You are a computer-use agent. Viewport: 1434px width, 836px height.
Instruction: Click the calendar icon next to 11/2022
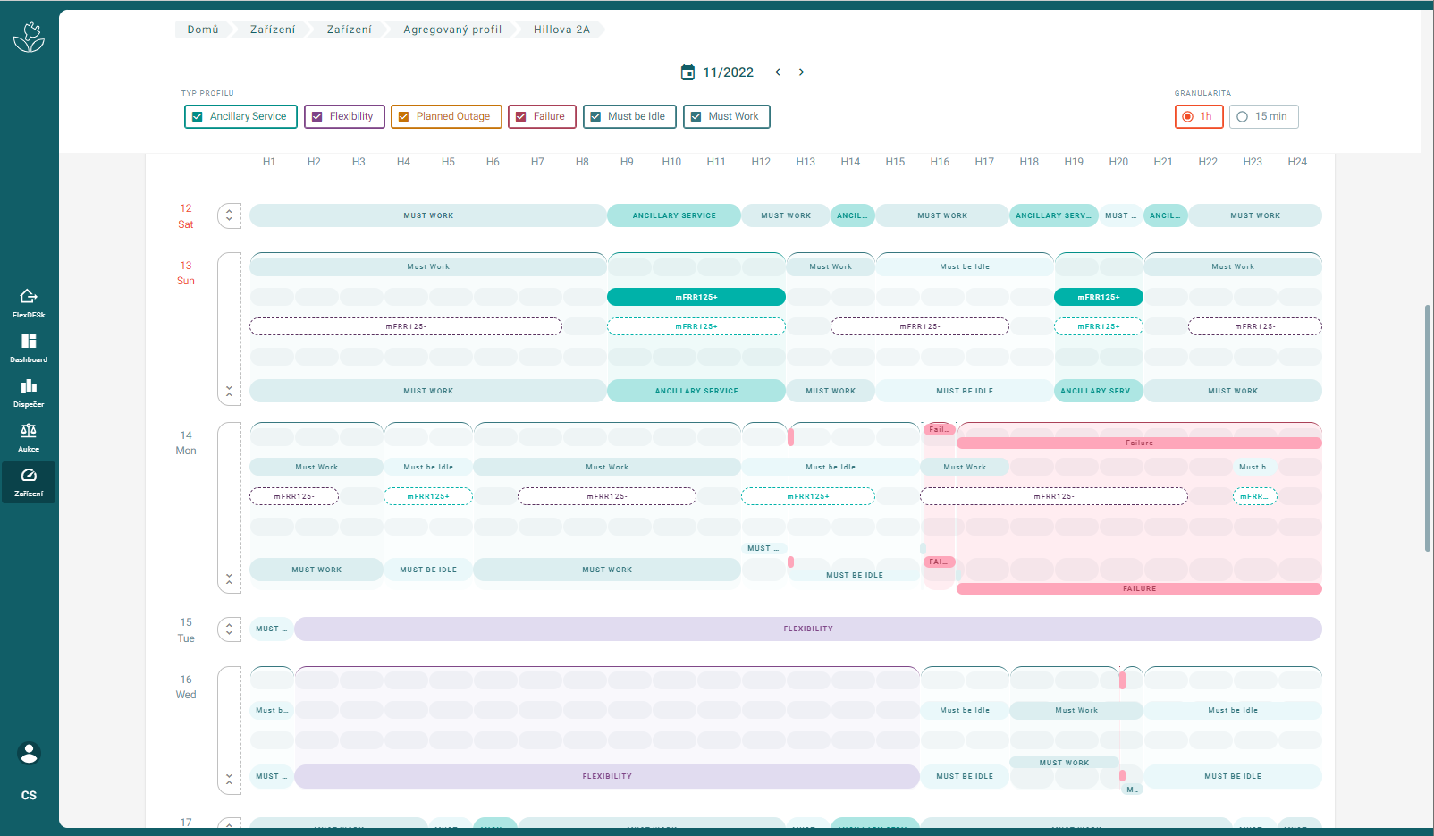click(687, 72)
